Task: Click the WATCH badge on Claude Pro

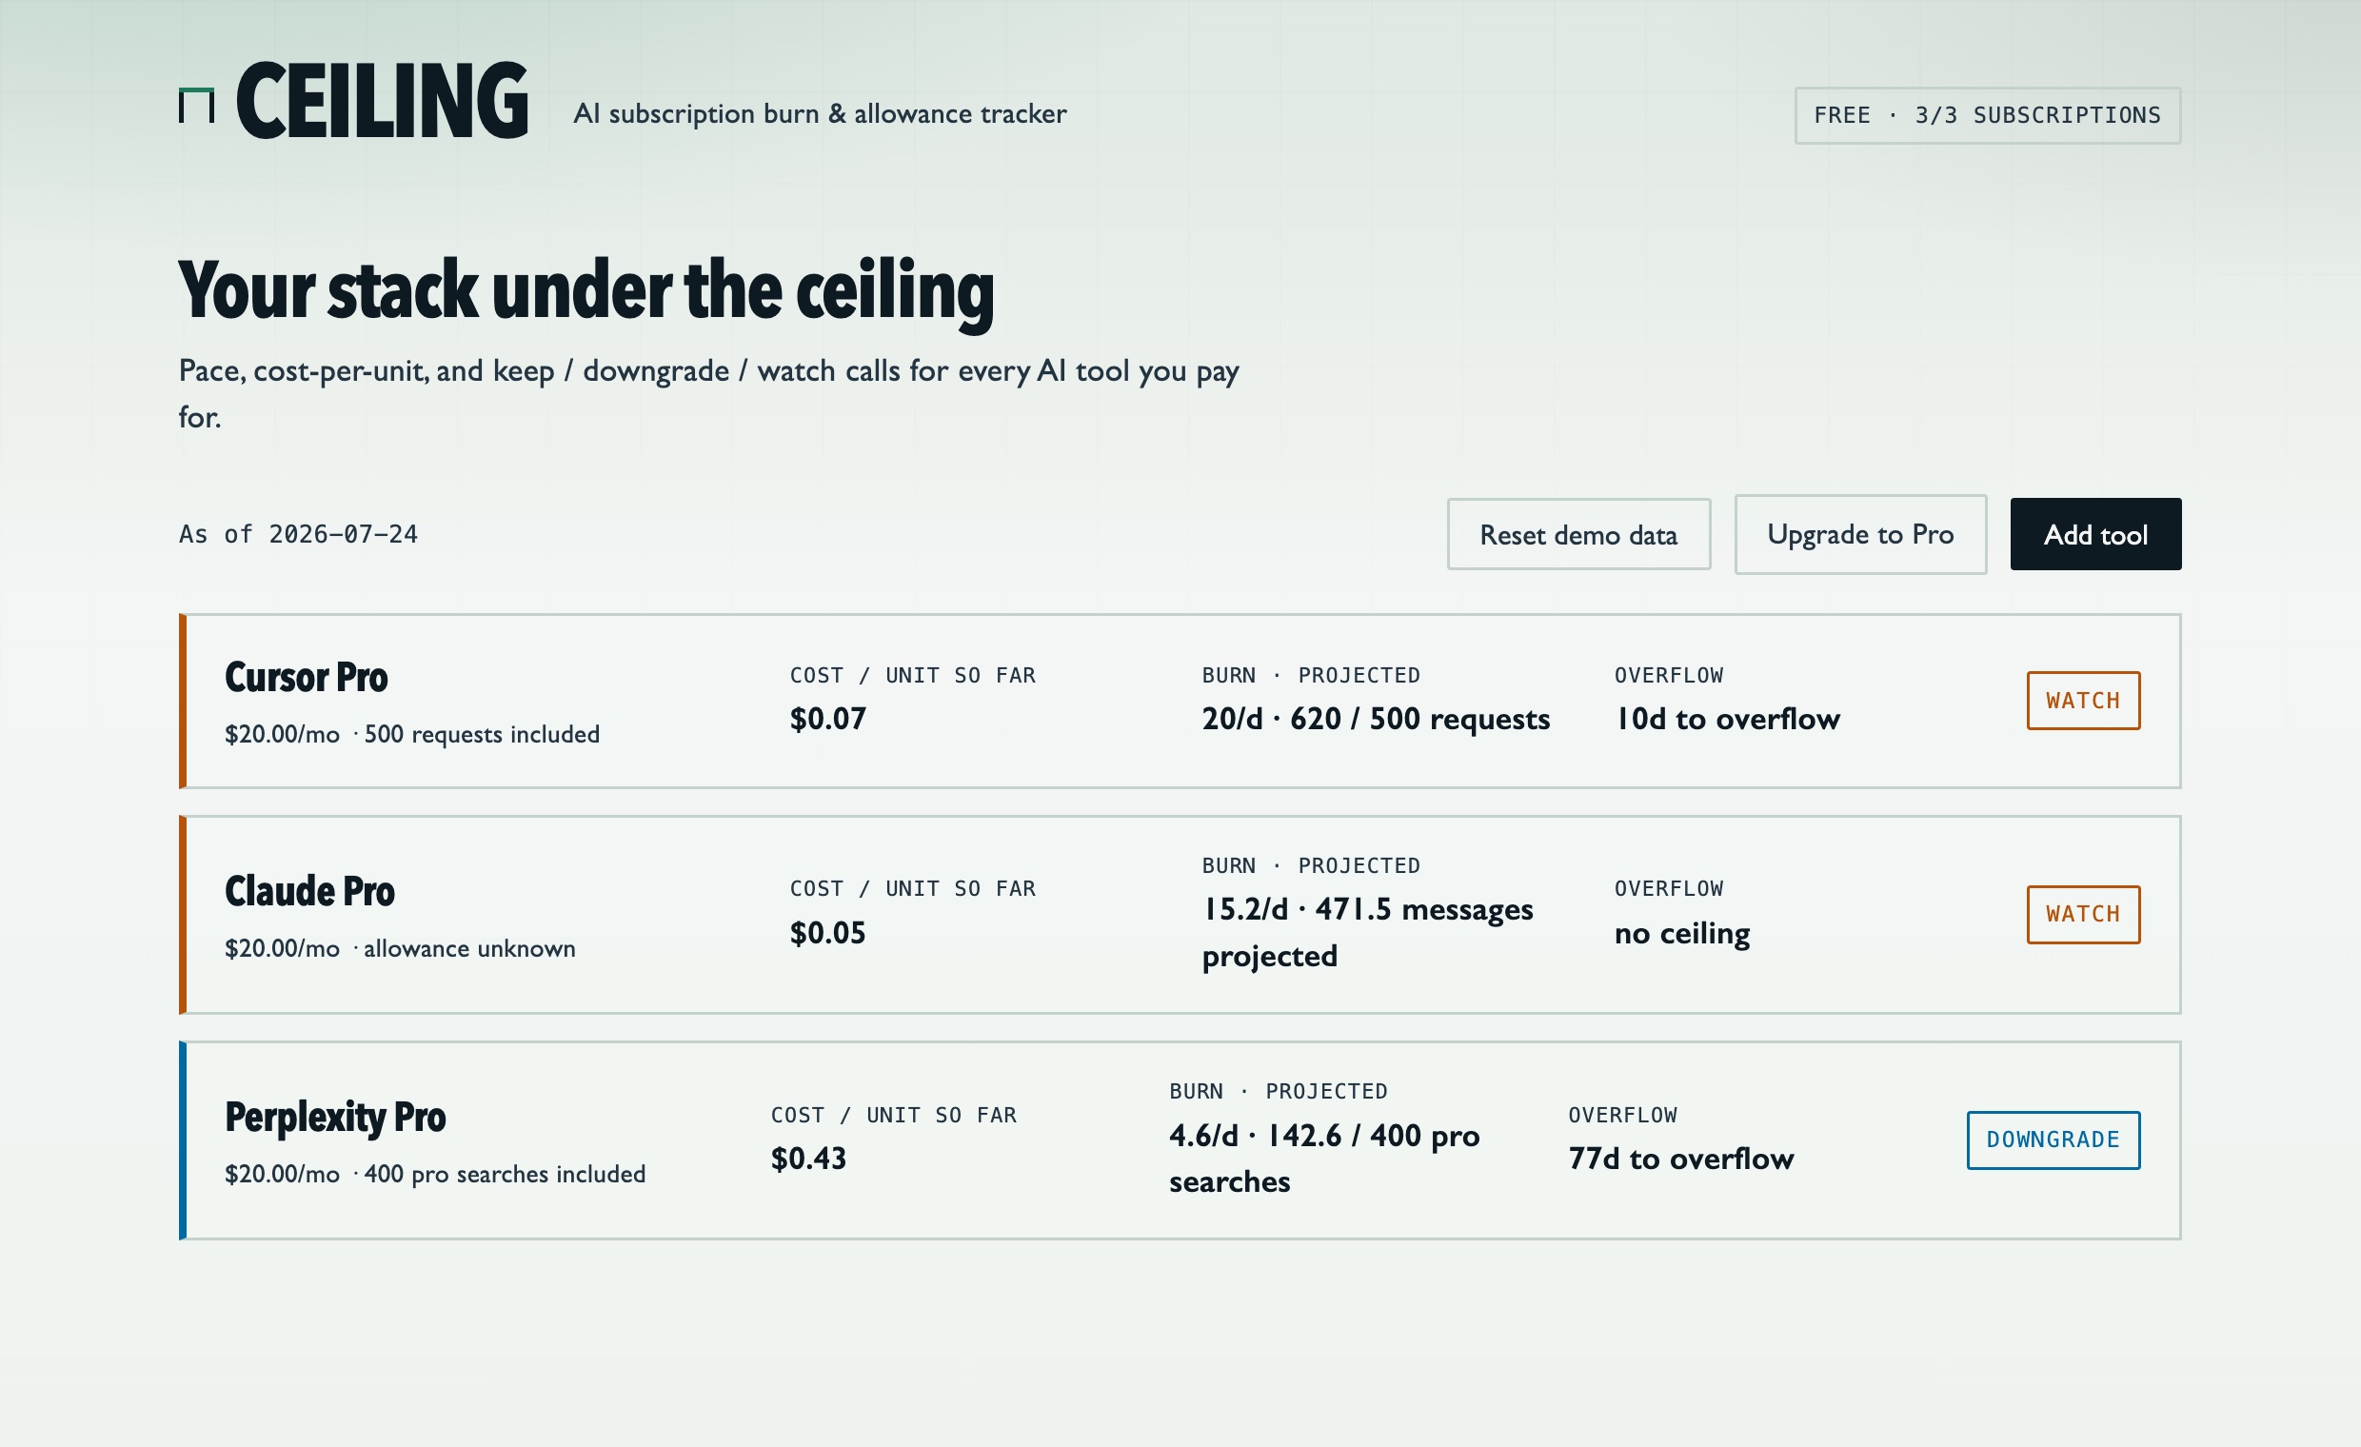Action: pyautogui.click(x=2083, y=914)
